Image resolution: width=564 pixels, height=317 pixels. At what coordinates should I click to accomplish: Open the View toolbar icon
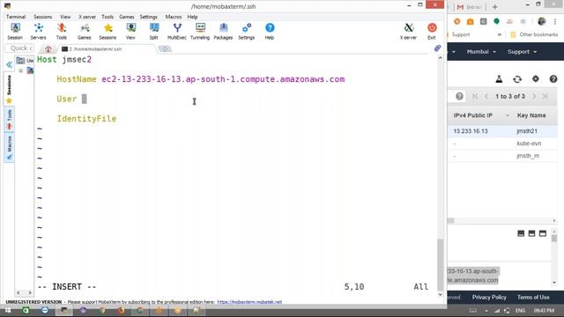tap(130, 31)
